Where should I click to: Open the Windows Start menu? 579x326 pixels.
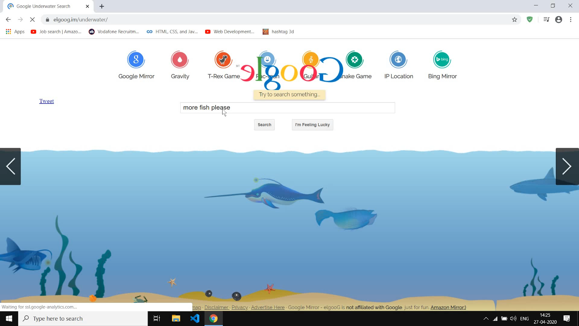(x=9, y=318)
